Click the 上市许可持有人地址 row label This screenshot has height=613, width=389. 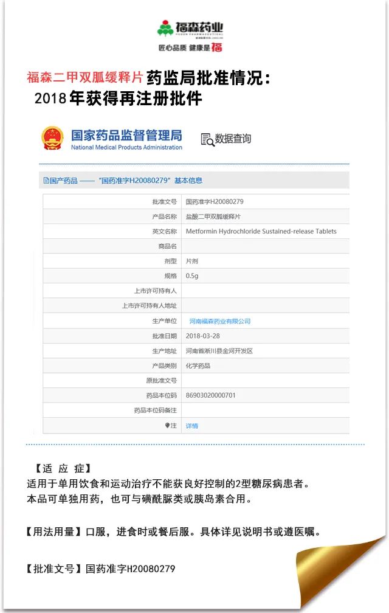(149, 306)
